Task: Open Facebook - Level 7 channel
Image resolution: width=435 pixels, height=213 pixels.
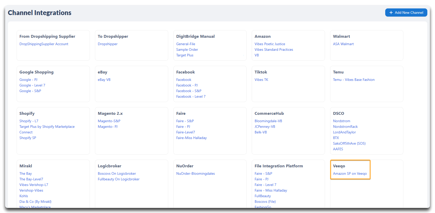Action: point(191,96)
